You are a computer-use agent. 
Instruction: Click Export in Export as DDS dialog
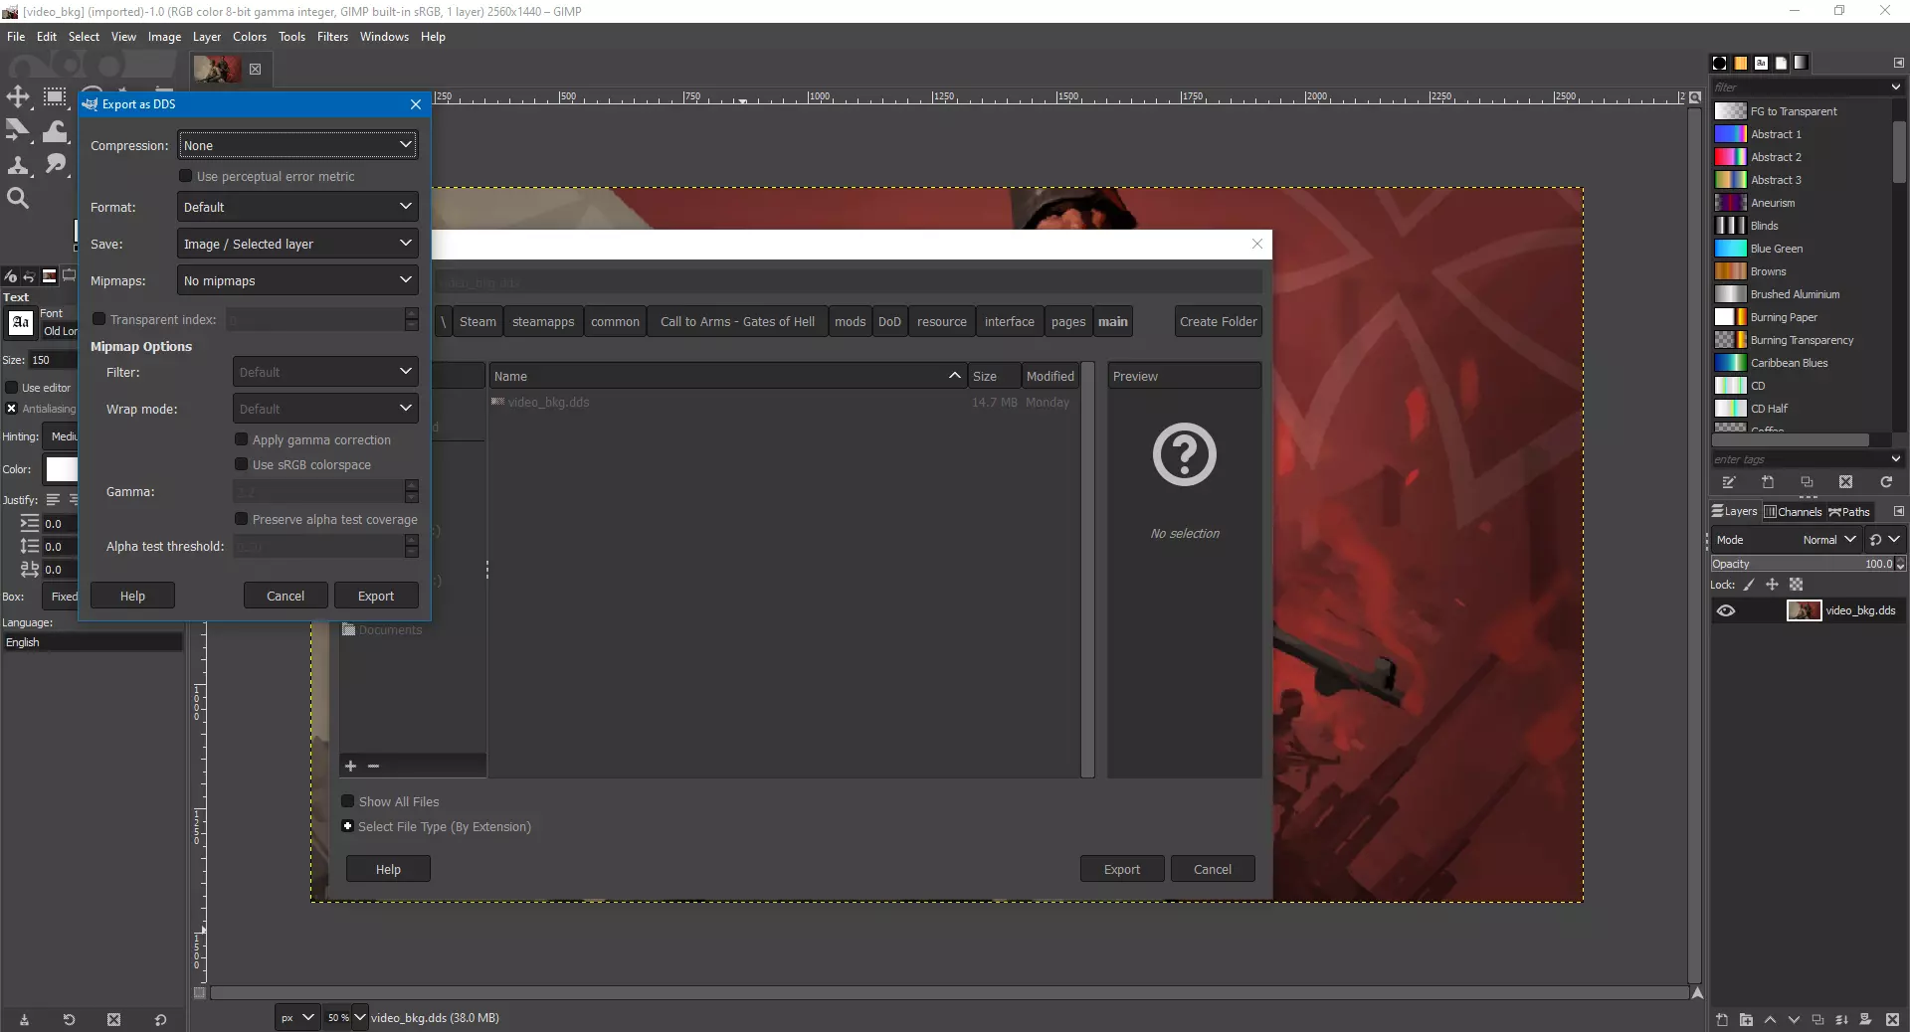(x=376, y=596)
